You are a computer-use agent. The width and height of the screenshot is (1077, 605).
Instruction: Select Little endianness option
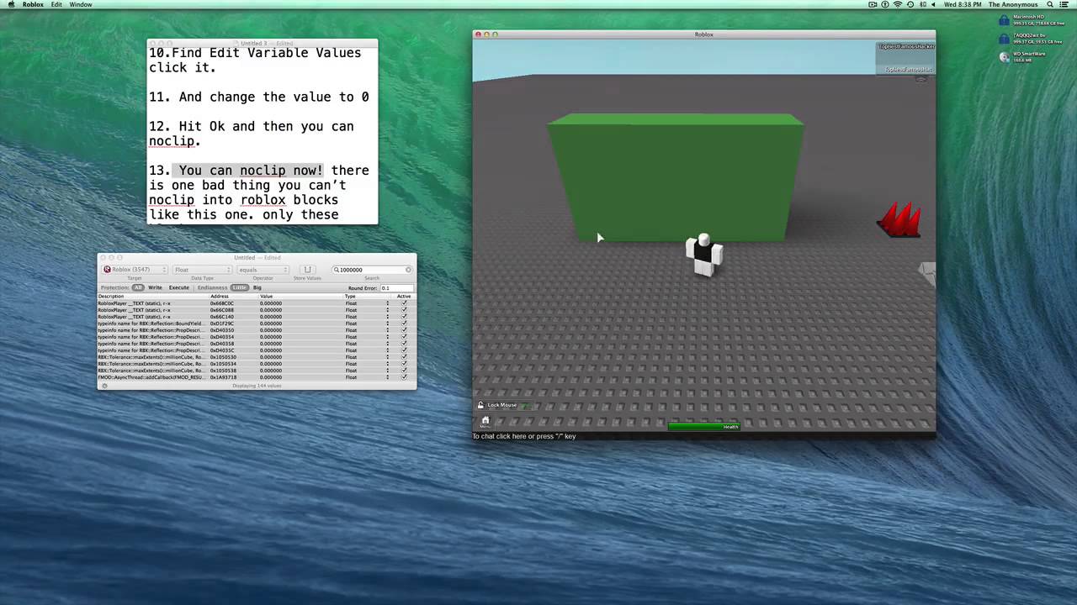pos(240,287)
